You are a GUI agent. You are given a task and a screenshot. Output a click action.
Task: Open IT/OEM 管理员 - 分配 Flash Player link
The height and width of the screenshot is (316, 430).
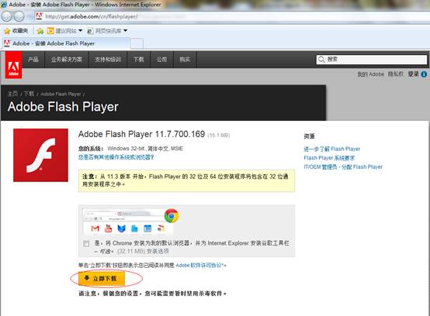pos(343,167)
